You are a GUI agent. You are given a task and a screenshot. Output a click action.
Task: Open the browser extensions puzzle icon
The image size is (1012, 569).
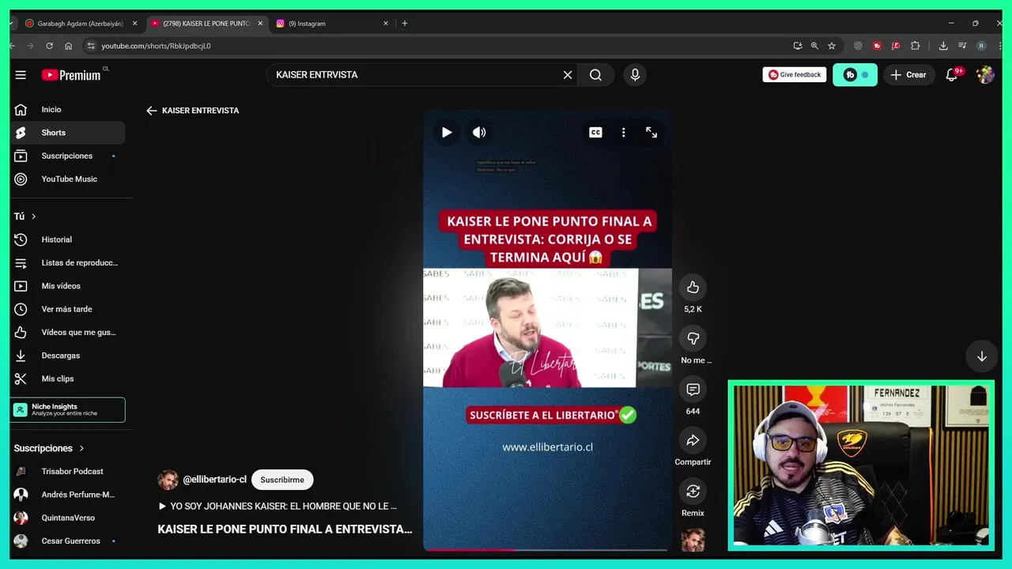pos(916,46)
